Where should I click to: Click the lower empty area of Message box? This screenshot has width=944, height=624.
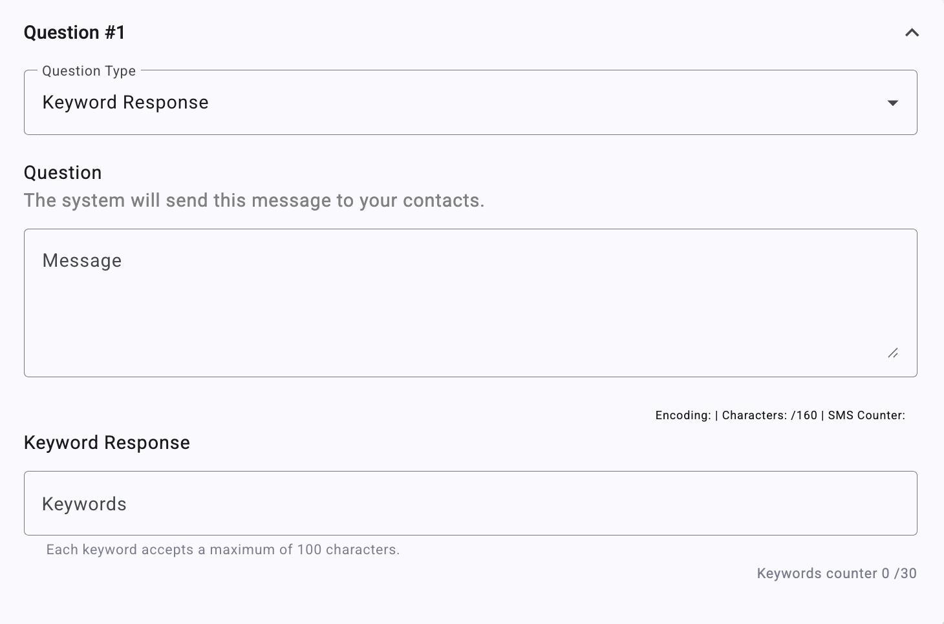453,336
